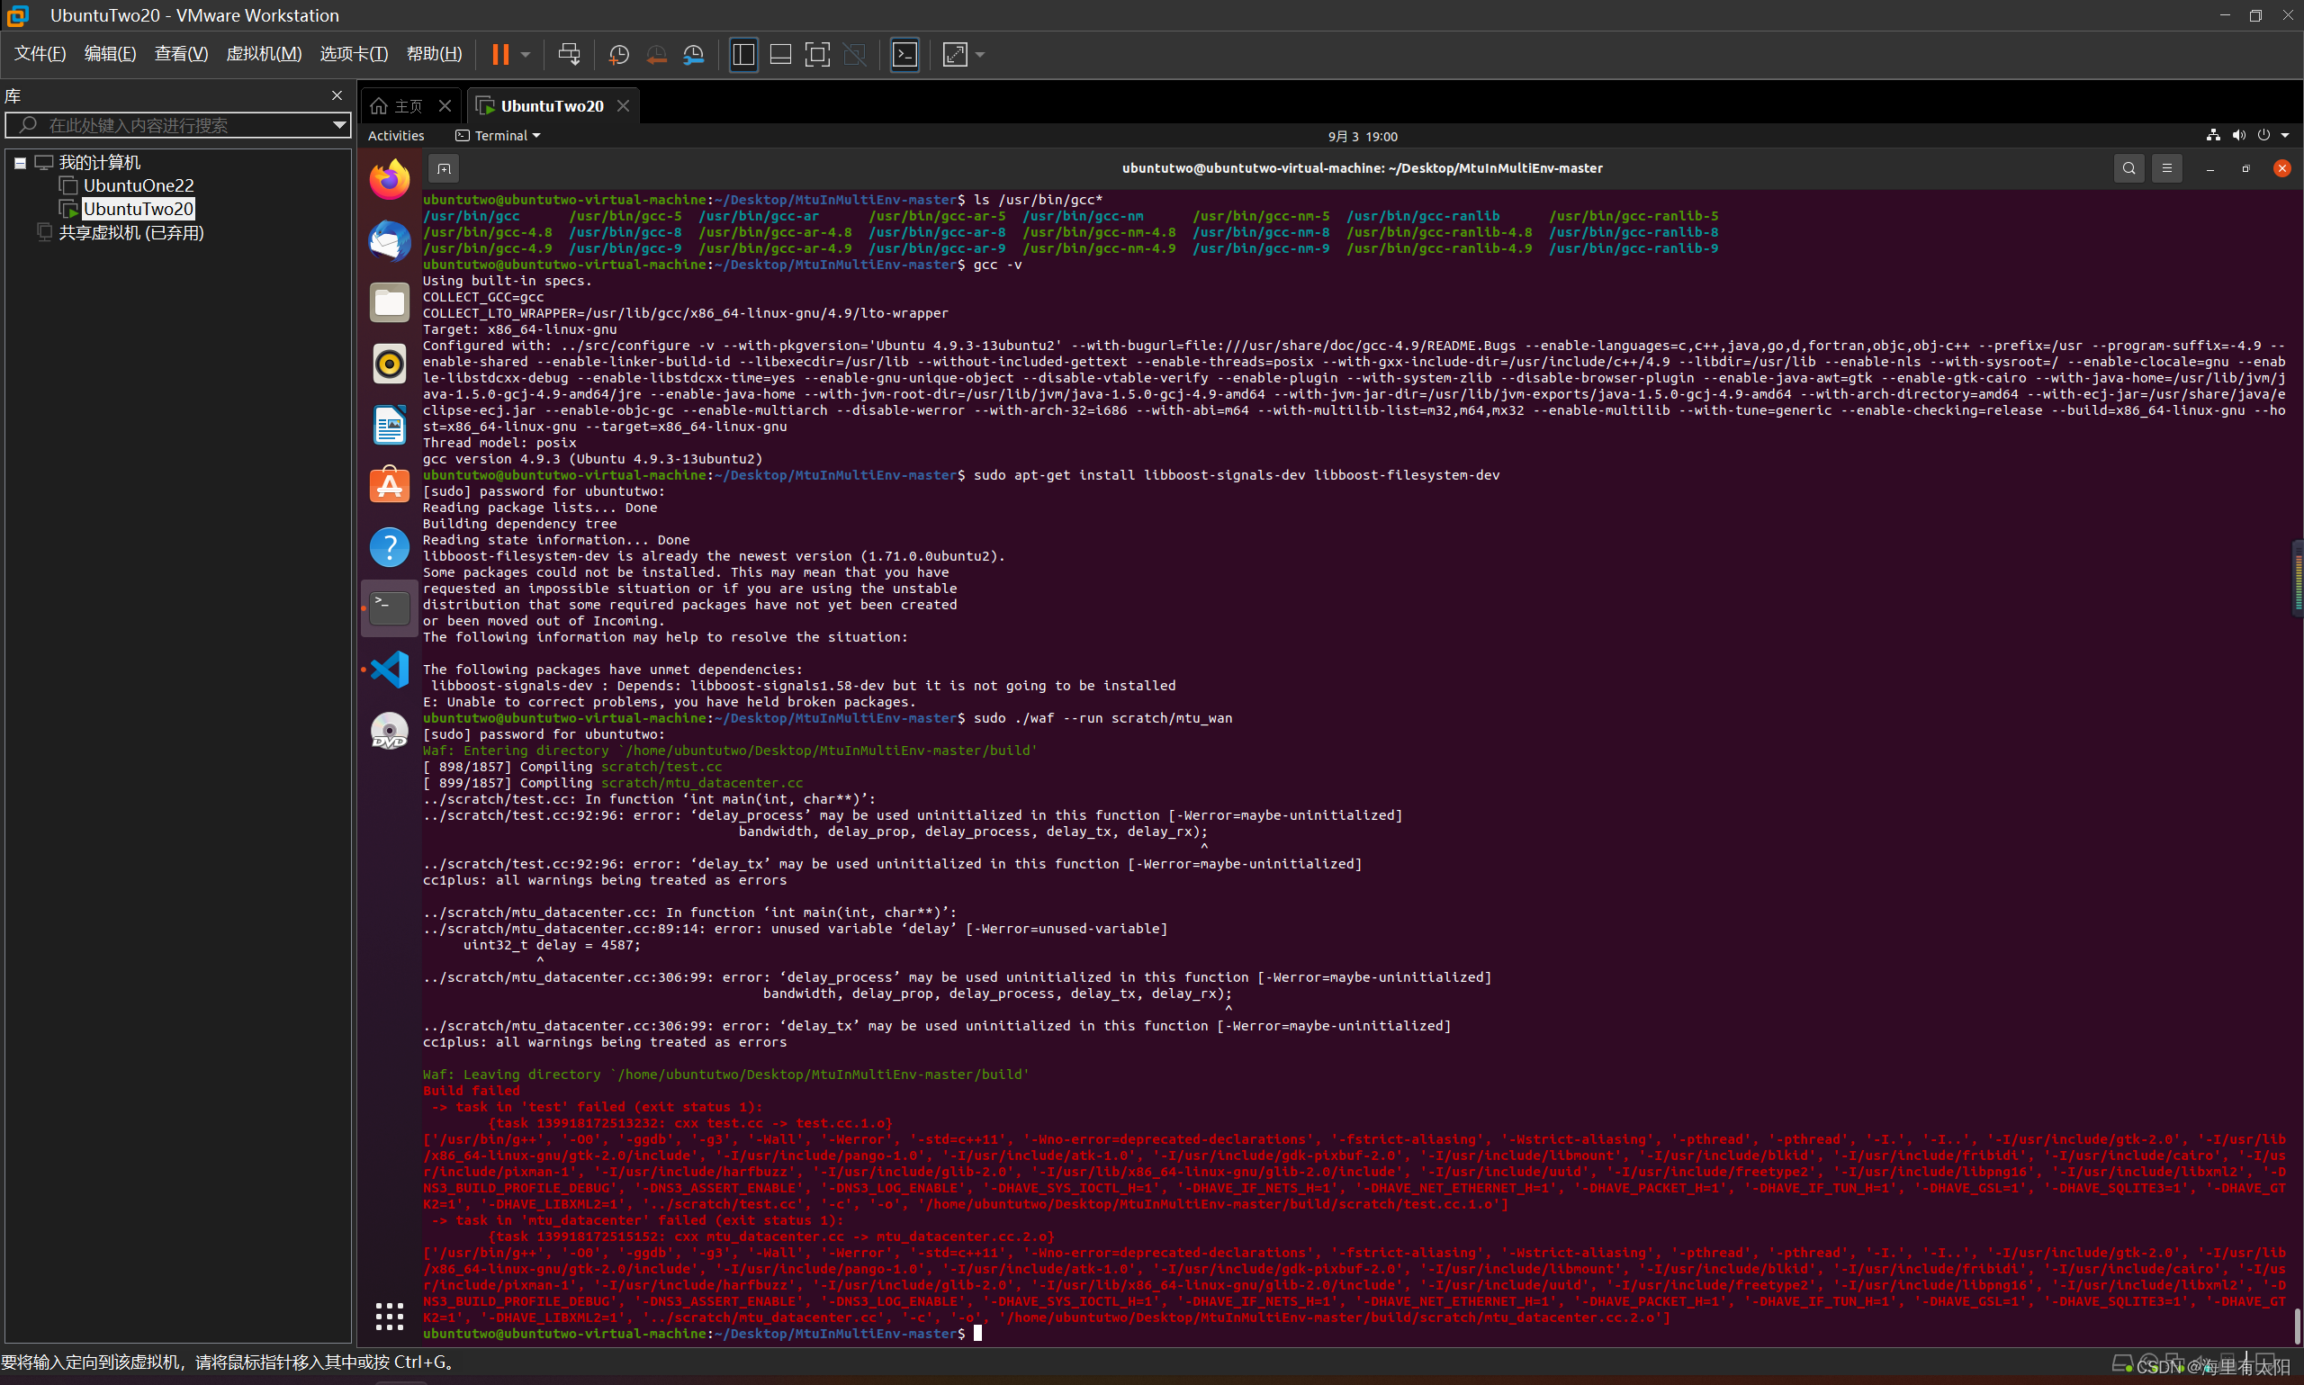The height and width of the screenshot is (1385, 2304).
Task: Open Ubuntu Software from the dock
Action: [x=389, y=483]
